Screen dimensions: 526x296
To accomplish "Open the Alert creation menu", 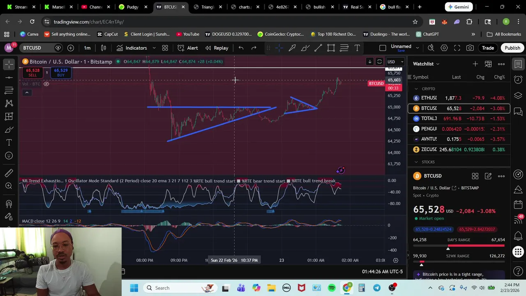I will click(188, 48).
